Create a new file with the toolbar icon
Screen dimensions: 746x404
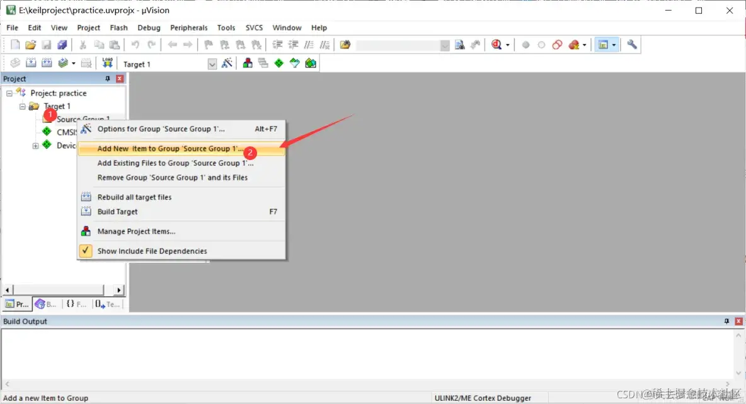(x=14, y=45)
